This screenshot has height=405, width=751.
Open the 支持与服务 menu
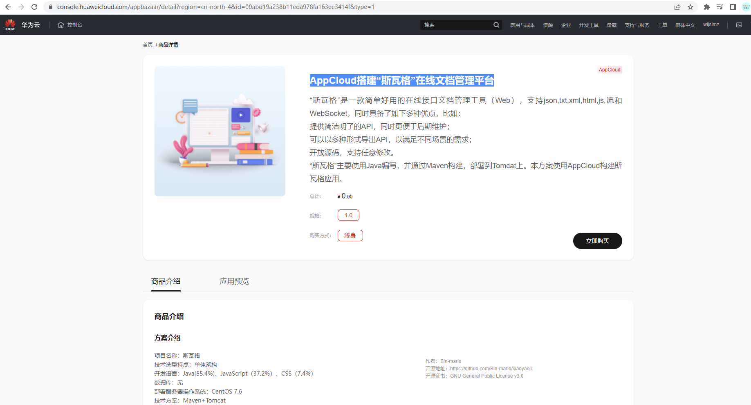637,25
